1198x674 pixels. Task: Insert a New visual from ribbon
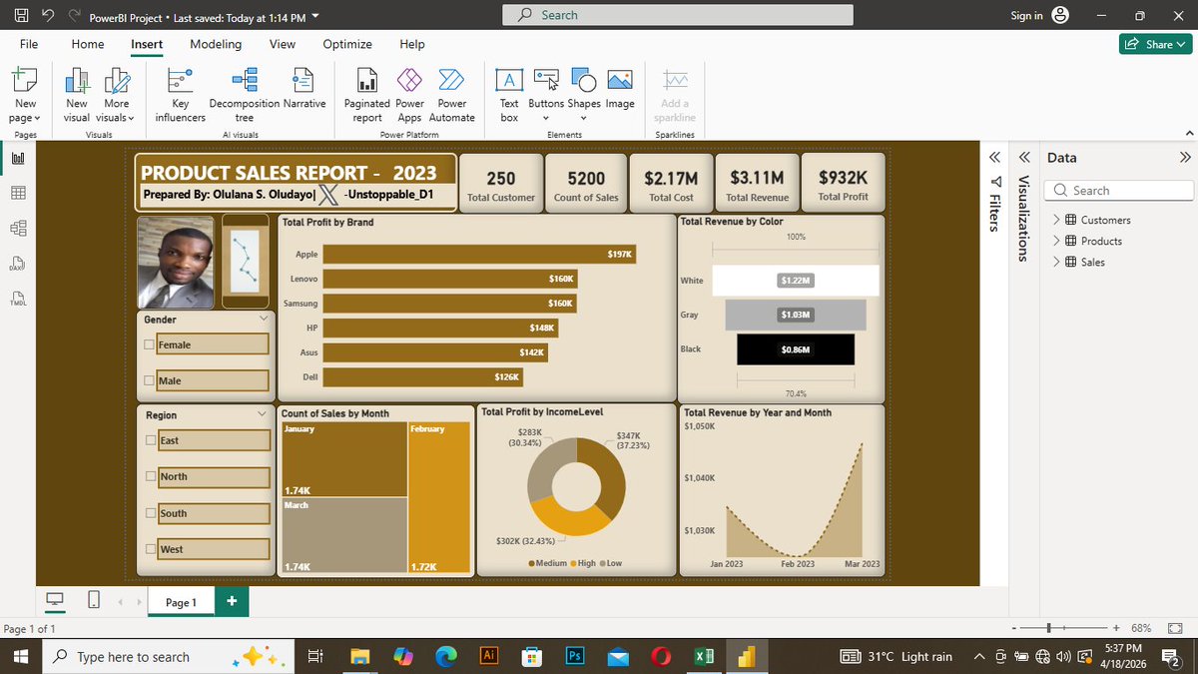(77, 95)
